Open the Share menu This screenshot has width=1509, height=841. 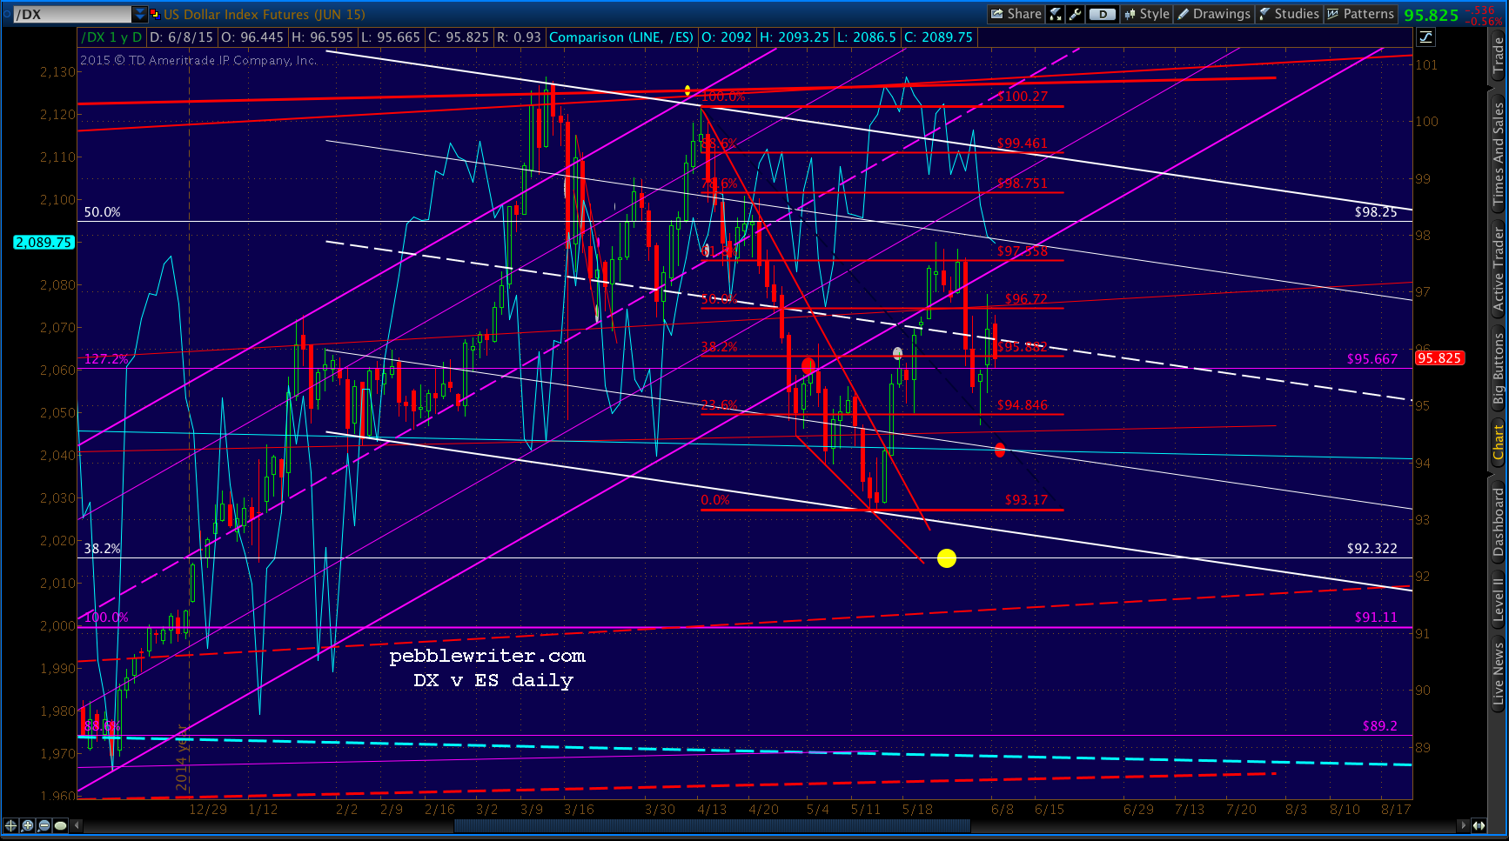tap(1016, 14)
